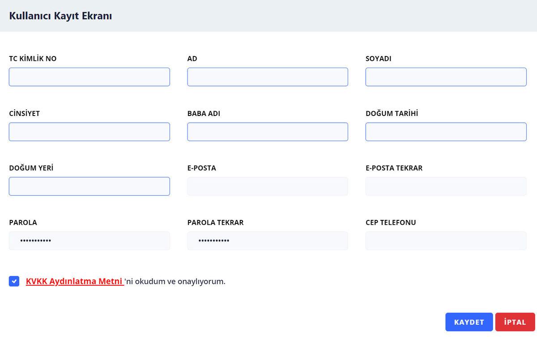This screenshot has height=339, width=537.
Task: Click the Doğum Yeri input field
Action: coord(89,186)
